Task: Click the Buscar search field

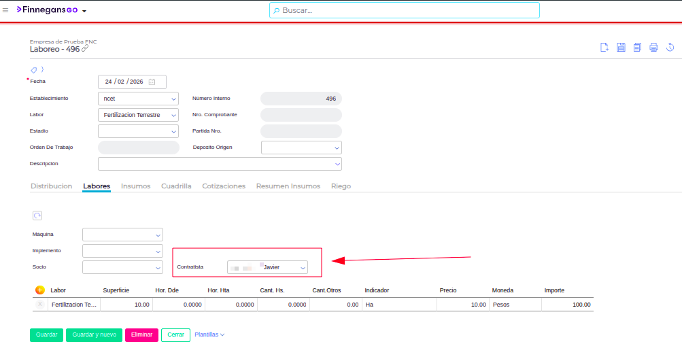Action: [x=405, y=10]
